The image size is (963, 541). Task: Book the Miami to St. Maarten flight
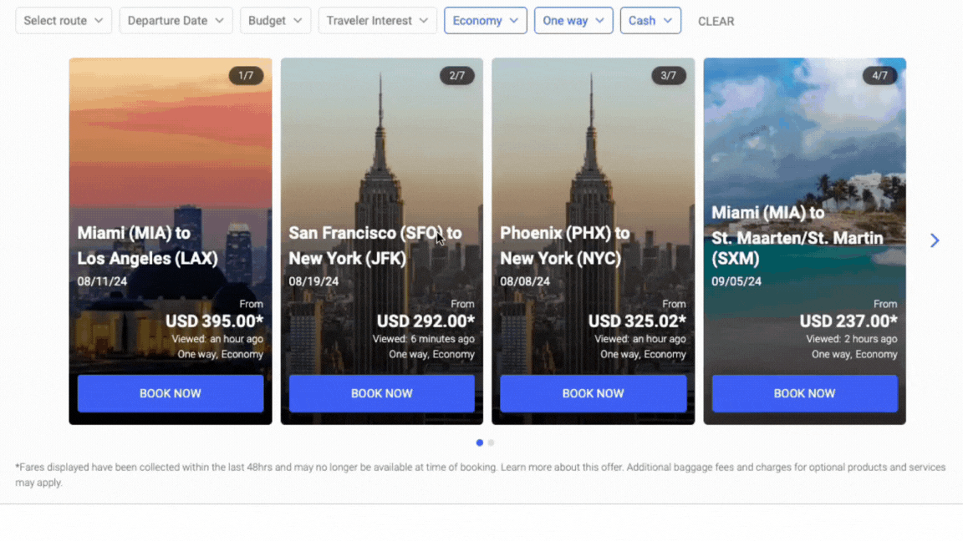[804, 393]
